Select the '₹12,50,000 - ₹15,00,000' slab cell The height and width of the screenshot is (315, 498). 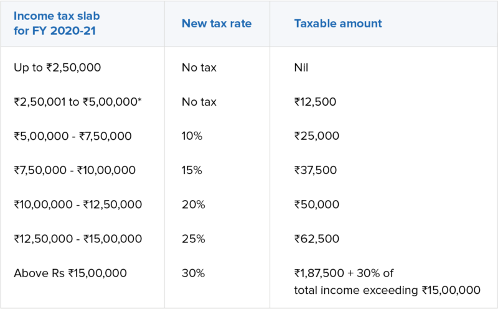click(x=78, y=239)
